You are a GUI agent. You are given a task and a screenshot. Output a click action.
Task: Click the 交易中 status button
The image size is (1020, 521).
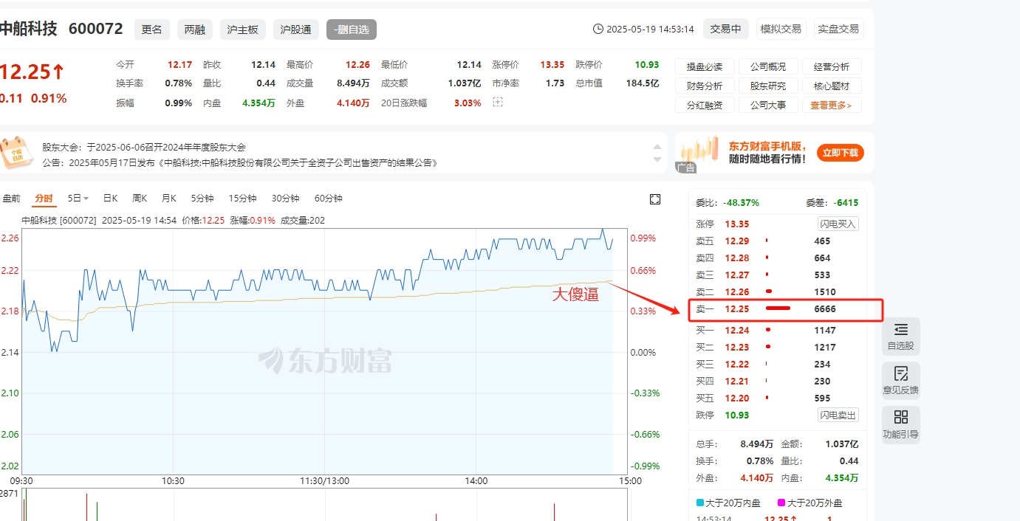pyautogui.click(x=726, y=29)
